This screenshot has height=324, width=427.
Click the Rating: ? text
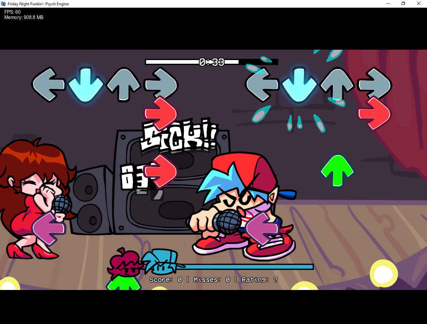click(x=260, y=280)
